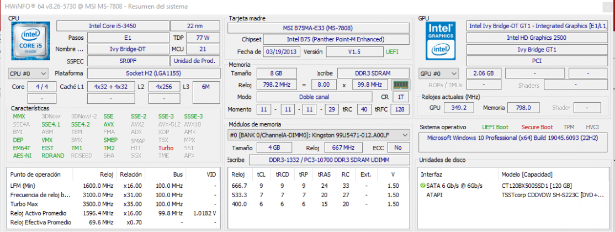Click the SSE4.2 feature label
Viewport: 615px width, 232px height.
pyautogui.click(x=81, y=124)
